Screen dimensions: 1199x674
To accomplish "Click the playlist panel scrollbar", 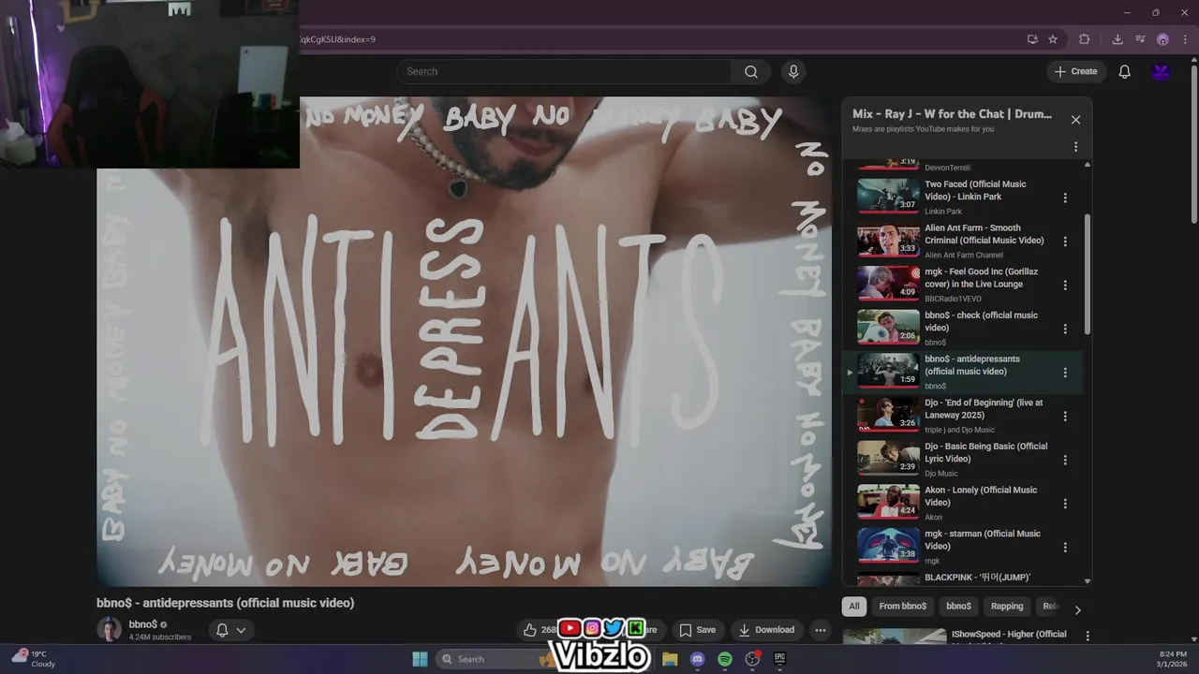I will pos(1088,274).
